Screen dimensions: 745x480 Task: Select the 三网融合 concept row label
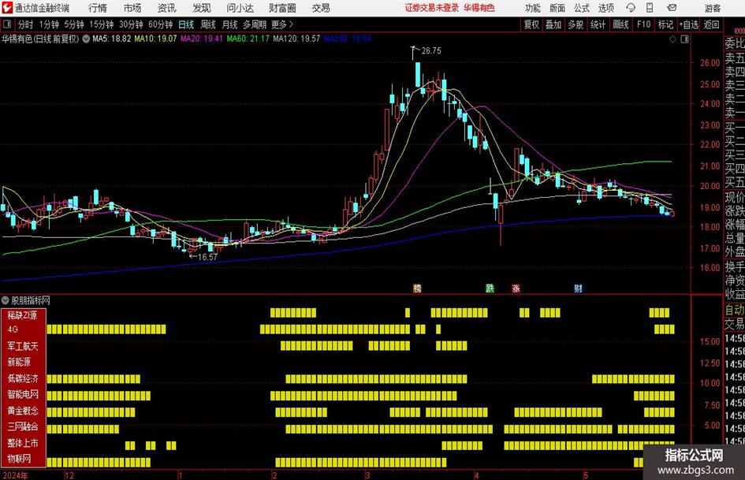22,426
